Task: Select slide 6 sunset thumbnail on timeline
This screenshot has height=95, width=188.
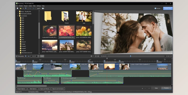Action: point(109,66)
